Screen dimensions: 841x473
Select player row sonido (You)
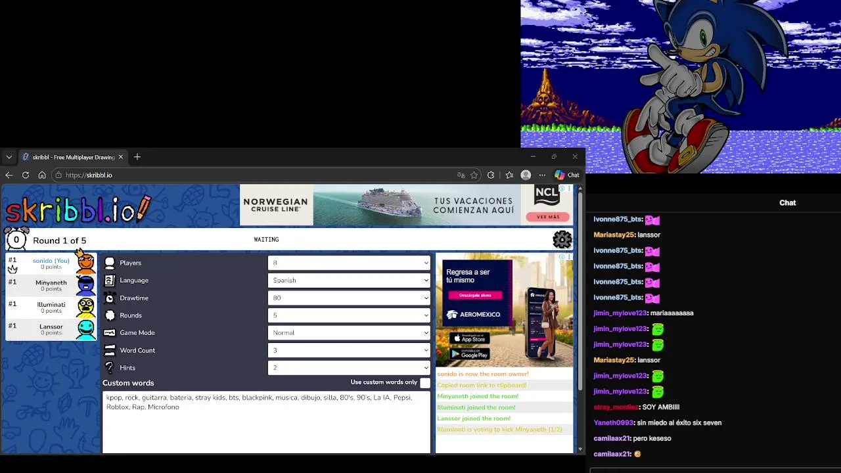pyautogui.click(x=51, y=263)
